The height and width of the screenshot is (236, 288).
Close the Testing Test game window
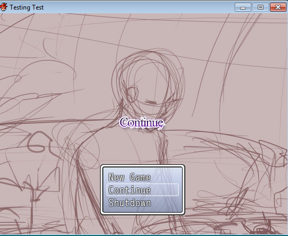pyautogui.click(x=278, y=7)
